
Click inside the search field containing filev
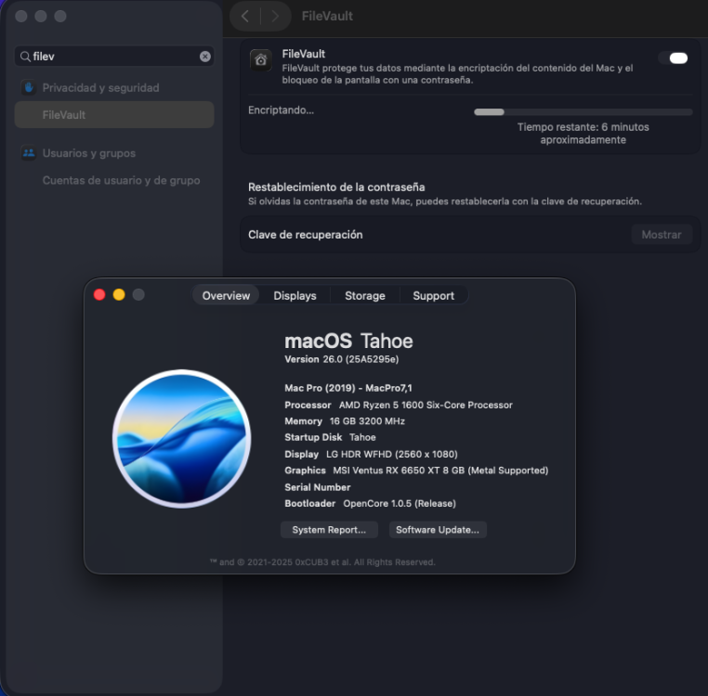tap(114, 57)
